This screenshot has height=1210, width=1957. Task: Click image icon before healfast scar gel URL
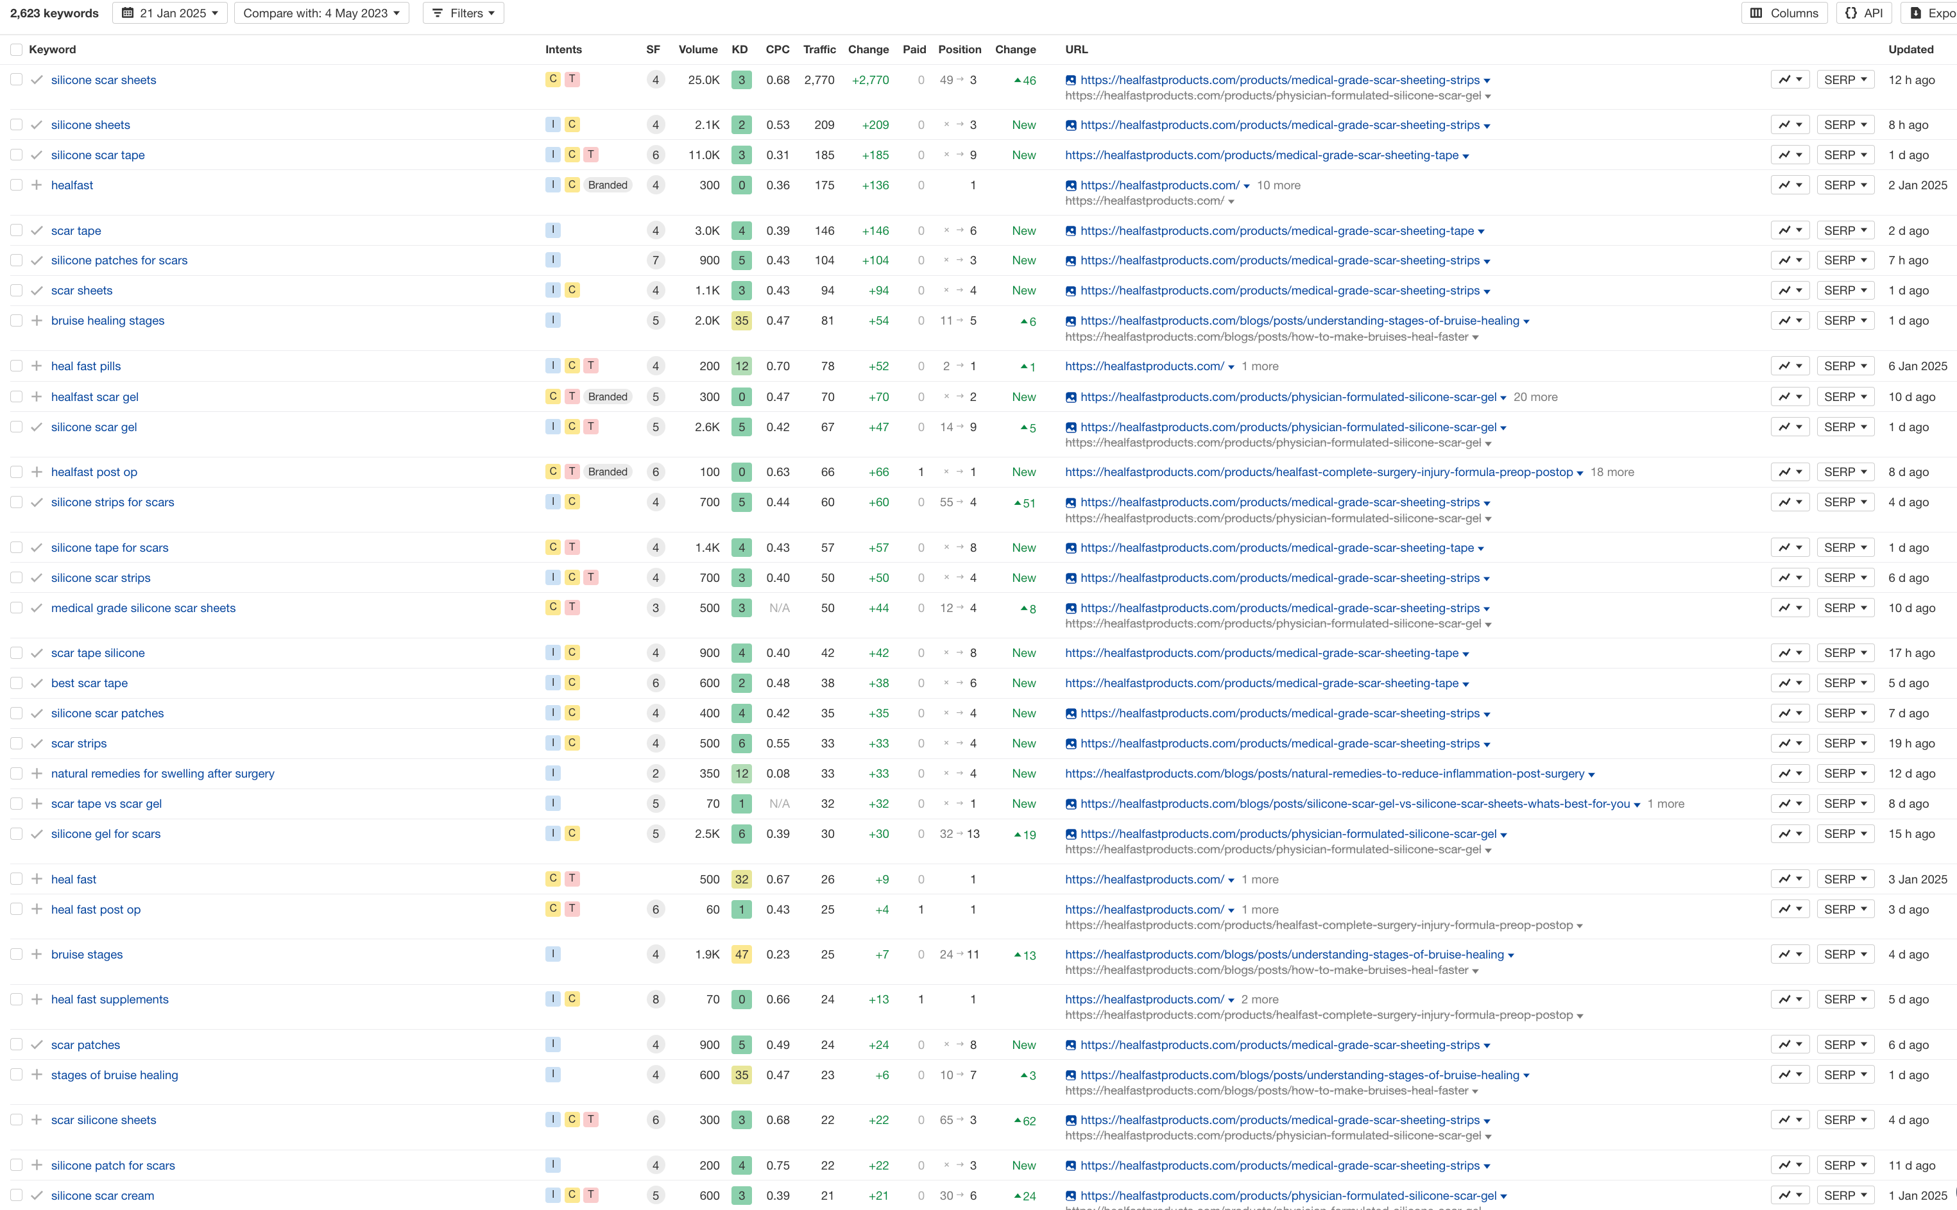click(1071, 398)
